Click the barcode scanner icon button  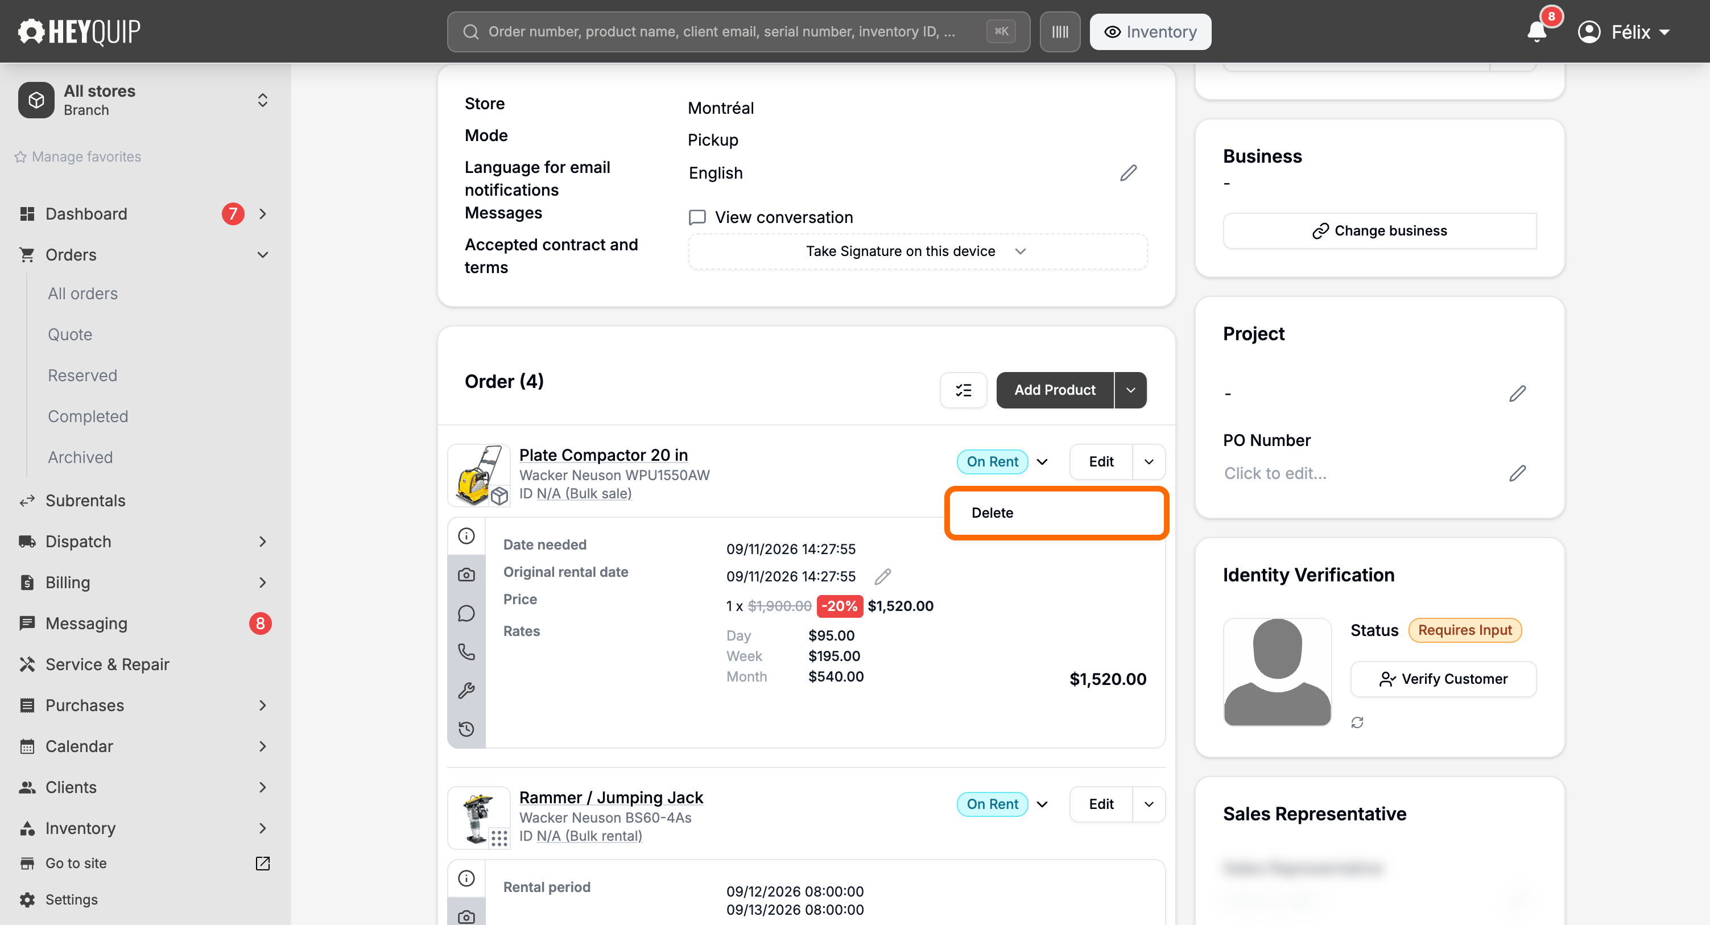[1059, 31]
